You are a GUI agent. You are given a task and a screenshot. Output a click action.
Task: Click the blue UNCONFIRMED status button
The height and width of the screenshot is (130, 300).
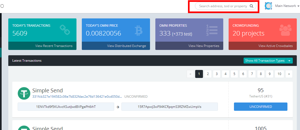pos(260,107)
